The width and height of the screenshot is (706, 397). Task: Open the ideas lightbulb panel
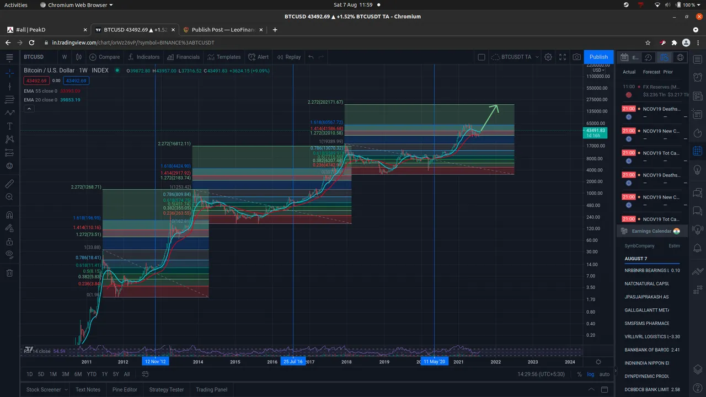pos(697,169)
